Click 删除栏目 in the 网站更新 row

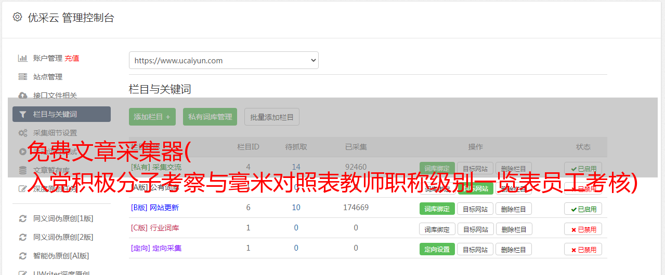(514, 209)
